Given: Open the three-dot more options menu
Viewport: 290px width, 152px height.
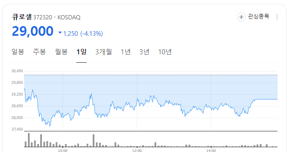Looking at the screenshot, I should pos(277,17).
